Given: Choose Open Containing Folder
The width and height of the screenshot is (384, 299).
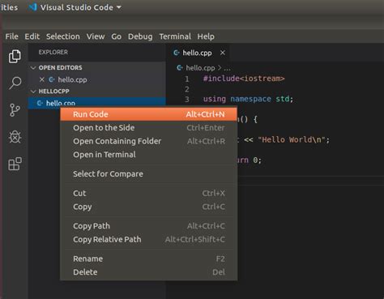Looking at the screenshot, I should click(148, 141).
